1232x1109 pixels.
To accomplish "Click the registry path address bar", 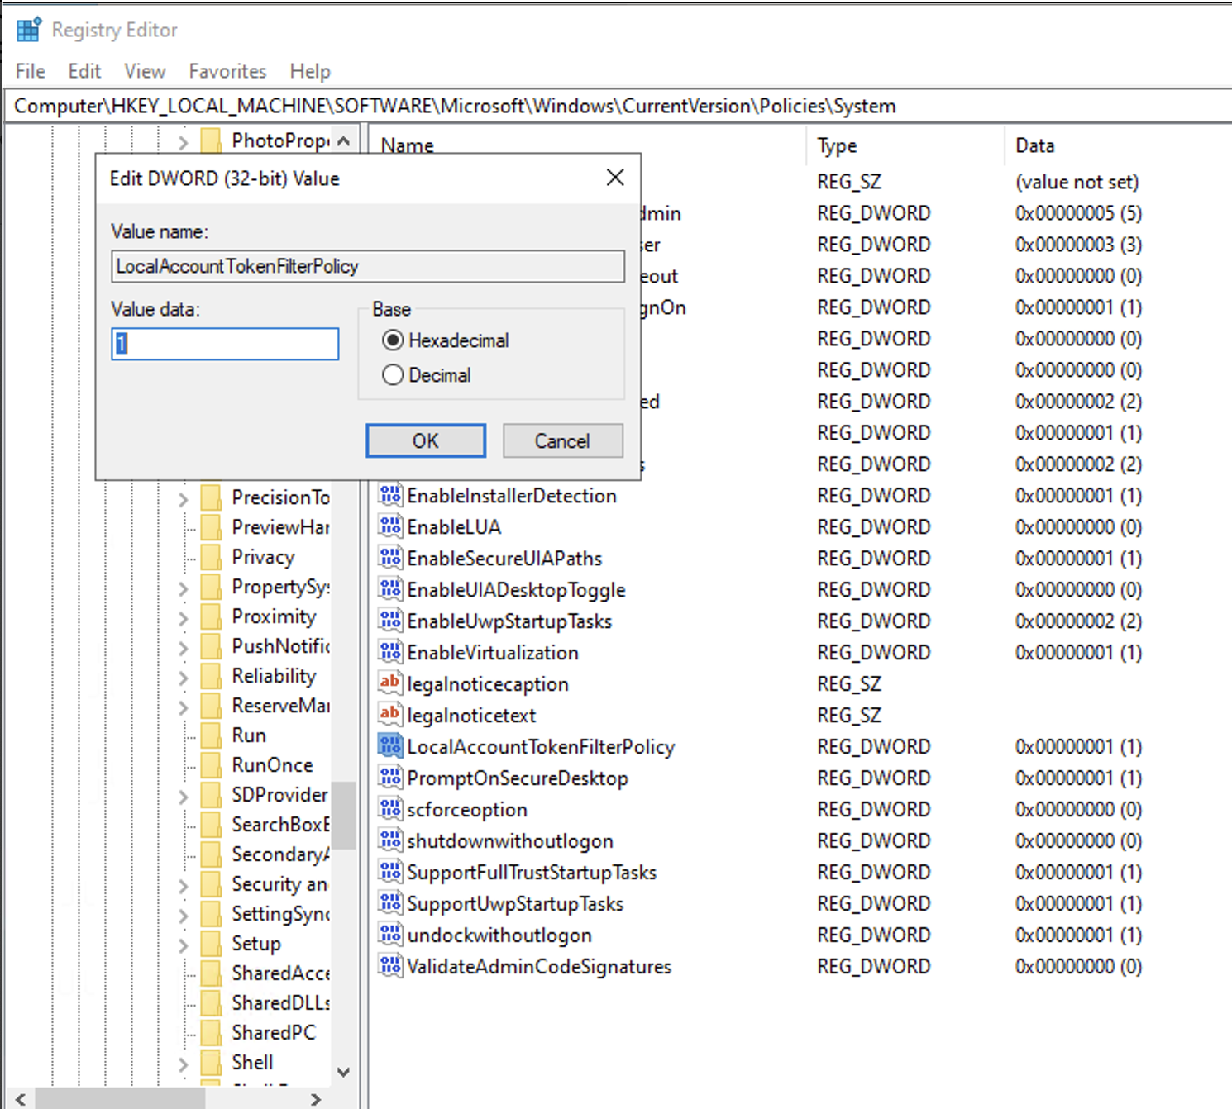I will [x=616, y=106].
